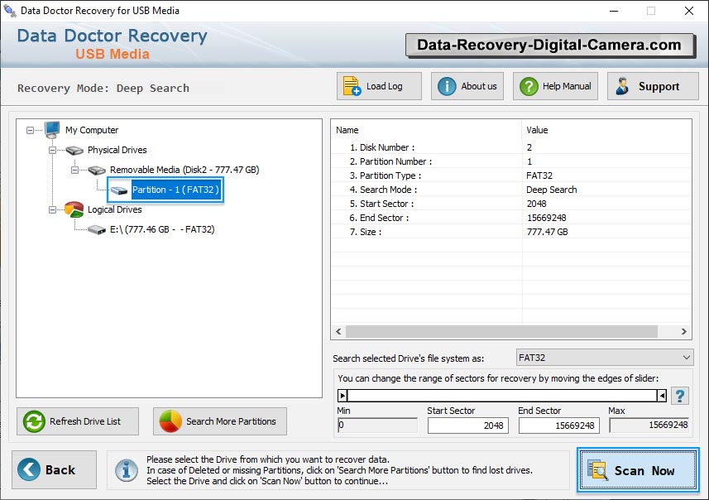The width and height of the screenshot is (709, 500).
Task: Click the '2. Partition Number :' row
Action: click(511, 161)
